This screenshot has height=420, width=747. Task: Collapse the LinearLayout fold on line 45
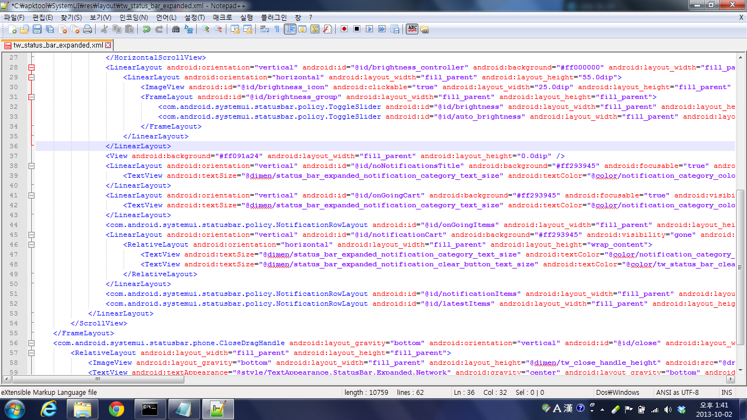(x=31, y=235)
